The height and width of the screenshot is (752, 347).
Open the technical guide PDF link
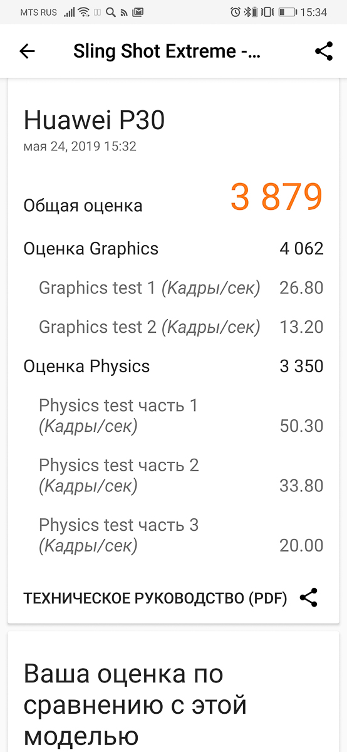(x=155, y=598)
